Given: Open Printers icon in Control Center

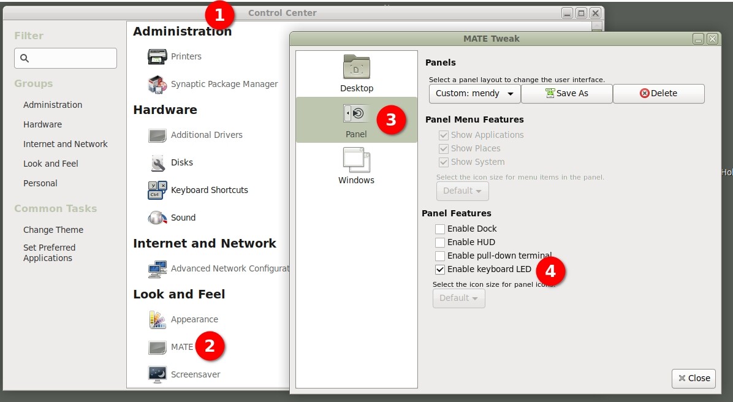Looking at the screenshot, I should tap(157, 56).
